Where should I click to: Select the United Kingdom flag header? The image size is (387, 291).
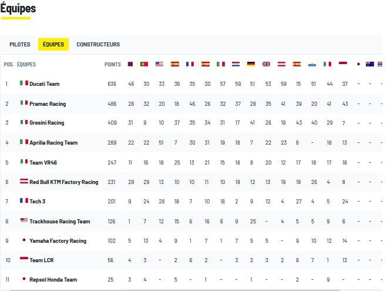pyautogui.click(x=266, y=64)
